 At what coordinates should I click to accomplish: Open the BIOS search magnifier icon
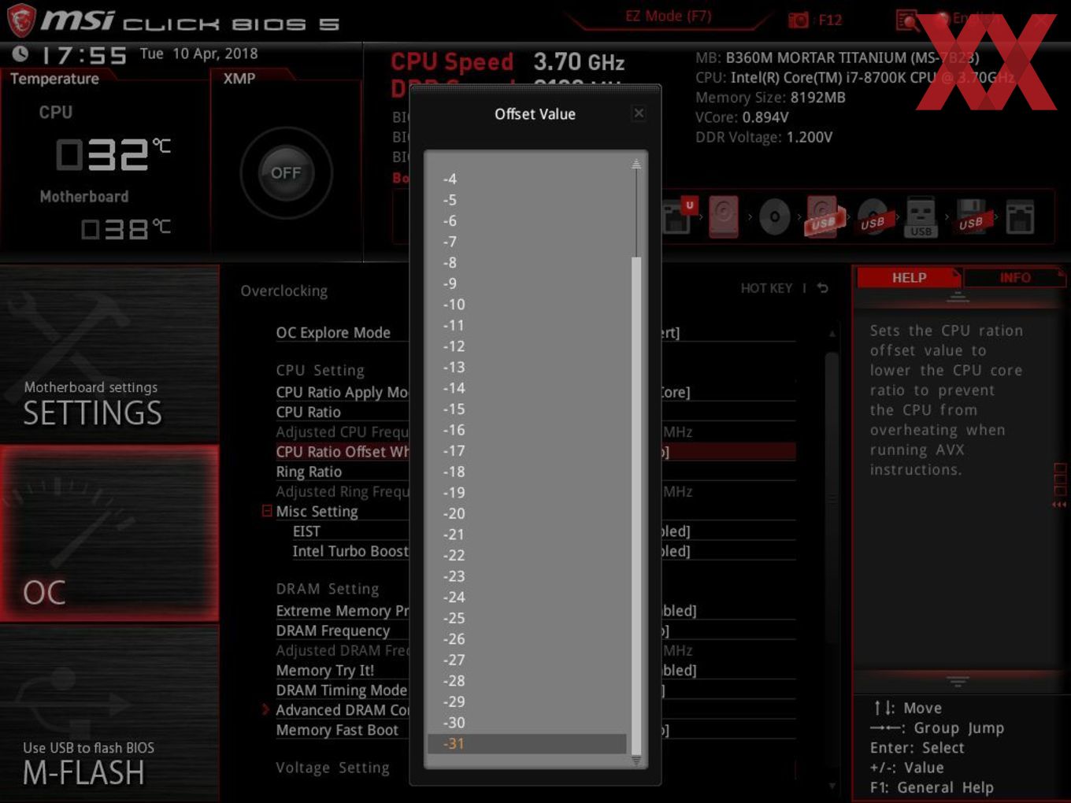click(906, 20)
